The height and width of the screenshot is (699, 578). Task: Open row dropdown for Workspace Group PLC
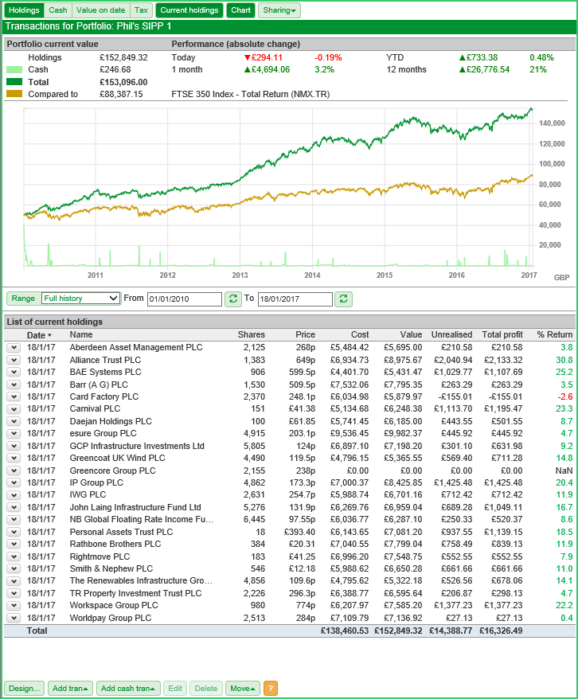coord(14,605)
